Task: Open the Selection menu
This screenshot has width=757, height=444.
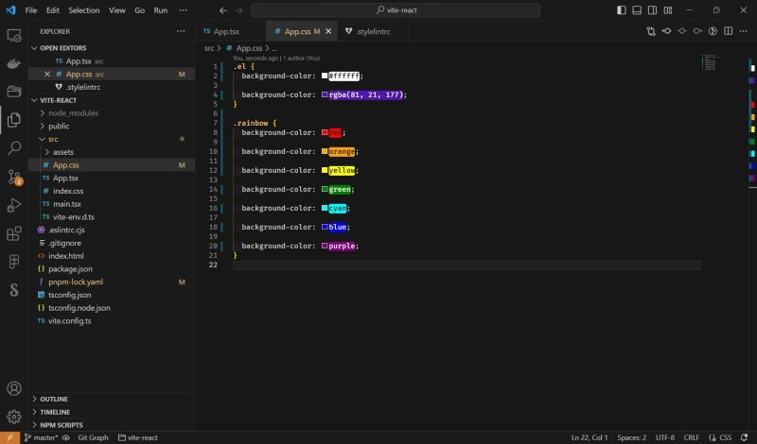Action: coord(84,10)
